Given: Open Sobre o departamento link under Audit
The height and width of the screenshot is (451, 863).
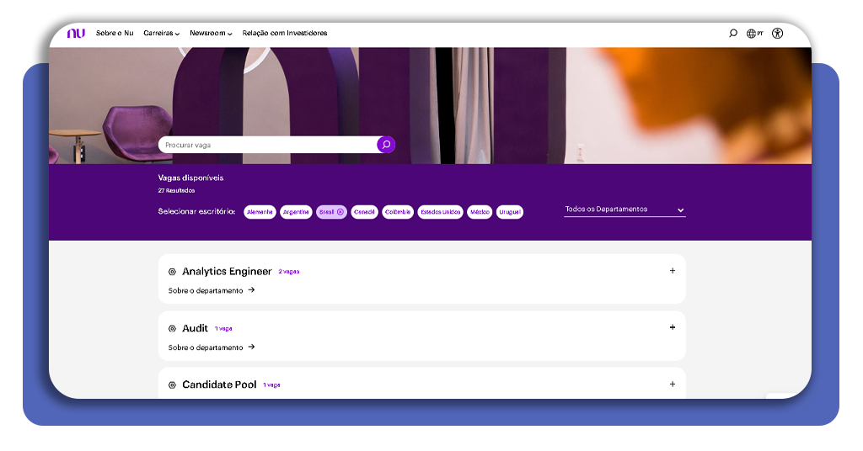Looking at the screenshot, I should coord(211,348).
